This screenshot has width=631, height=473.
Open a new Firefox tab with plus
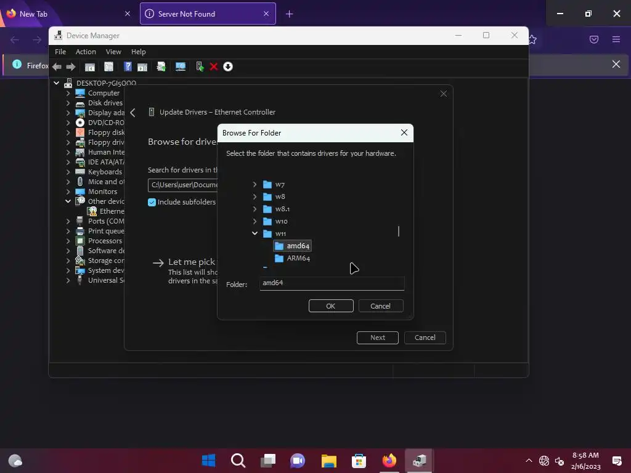(290, 14)
